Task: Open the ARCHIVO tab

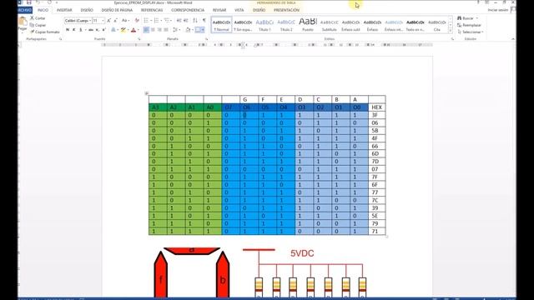Action: pos(25,10)
